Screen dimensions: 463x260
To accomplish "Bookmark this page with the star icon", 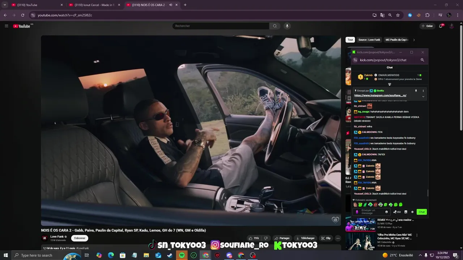I will tap(398, 15).
